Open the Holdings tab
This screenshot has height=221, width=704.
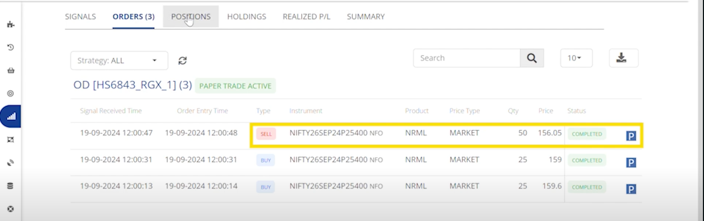point(247,16)
